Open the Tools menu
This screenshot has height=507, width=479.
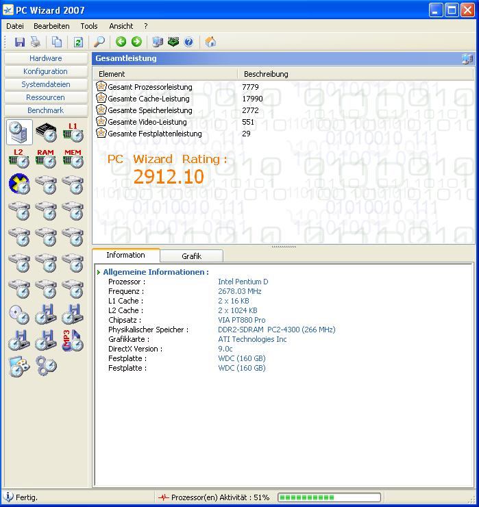tap(89, 26)
